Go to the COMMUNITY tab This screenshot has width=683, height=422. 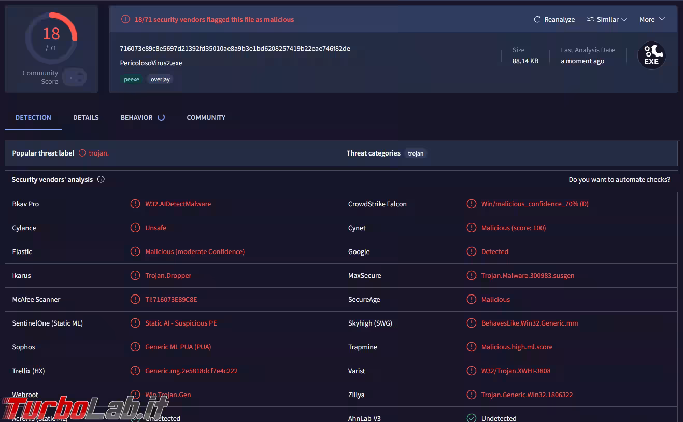(x=206, y=118)
